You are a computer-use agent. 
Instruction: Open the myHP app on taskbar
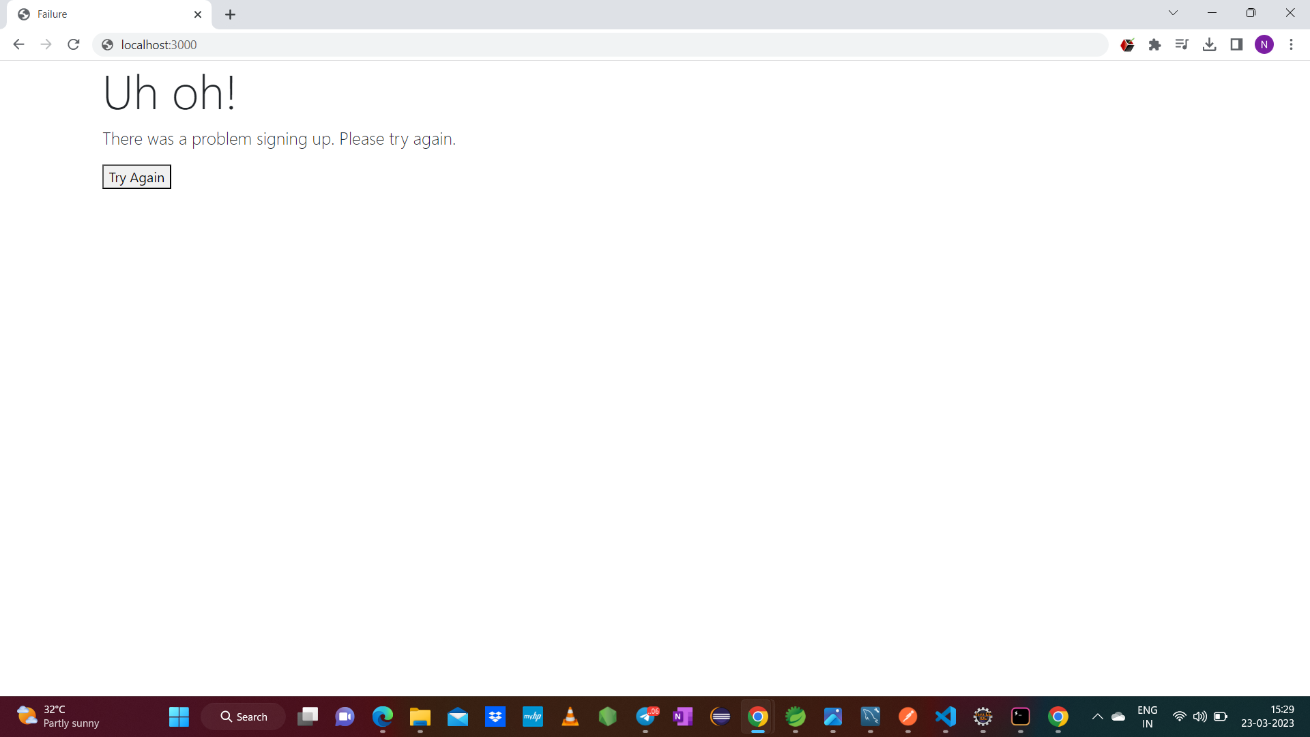(x=533, y=717)
